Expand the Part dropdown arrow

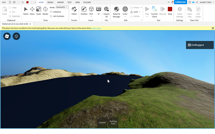(x=91, y=16)
